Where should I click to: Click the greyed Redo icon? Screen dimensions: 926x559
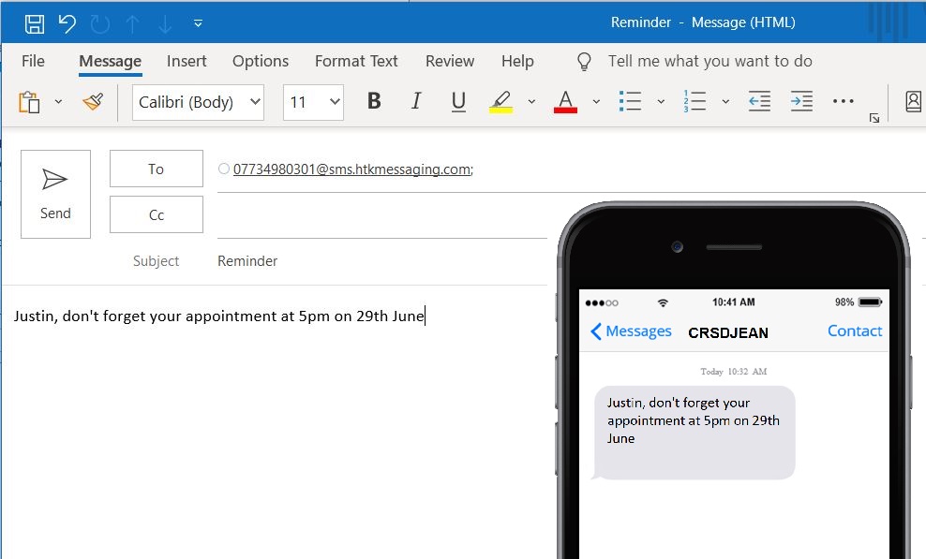coord(99,23)
